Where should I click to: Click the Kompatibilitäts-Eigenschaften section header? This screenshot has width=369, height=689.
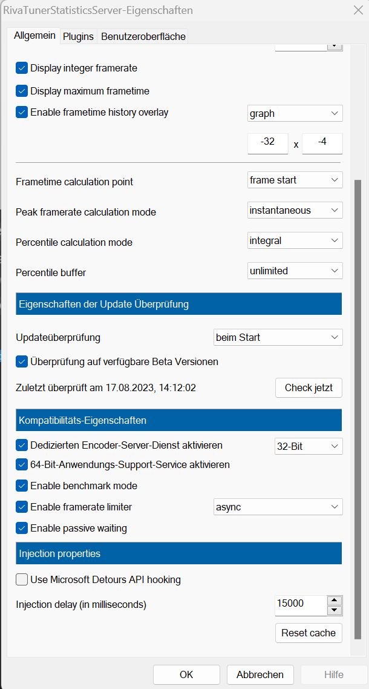(179, 421)
